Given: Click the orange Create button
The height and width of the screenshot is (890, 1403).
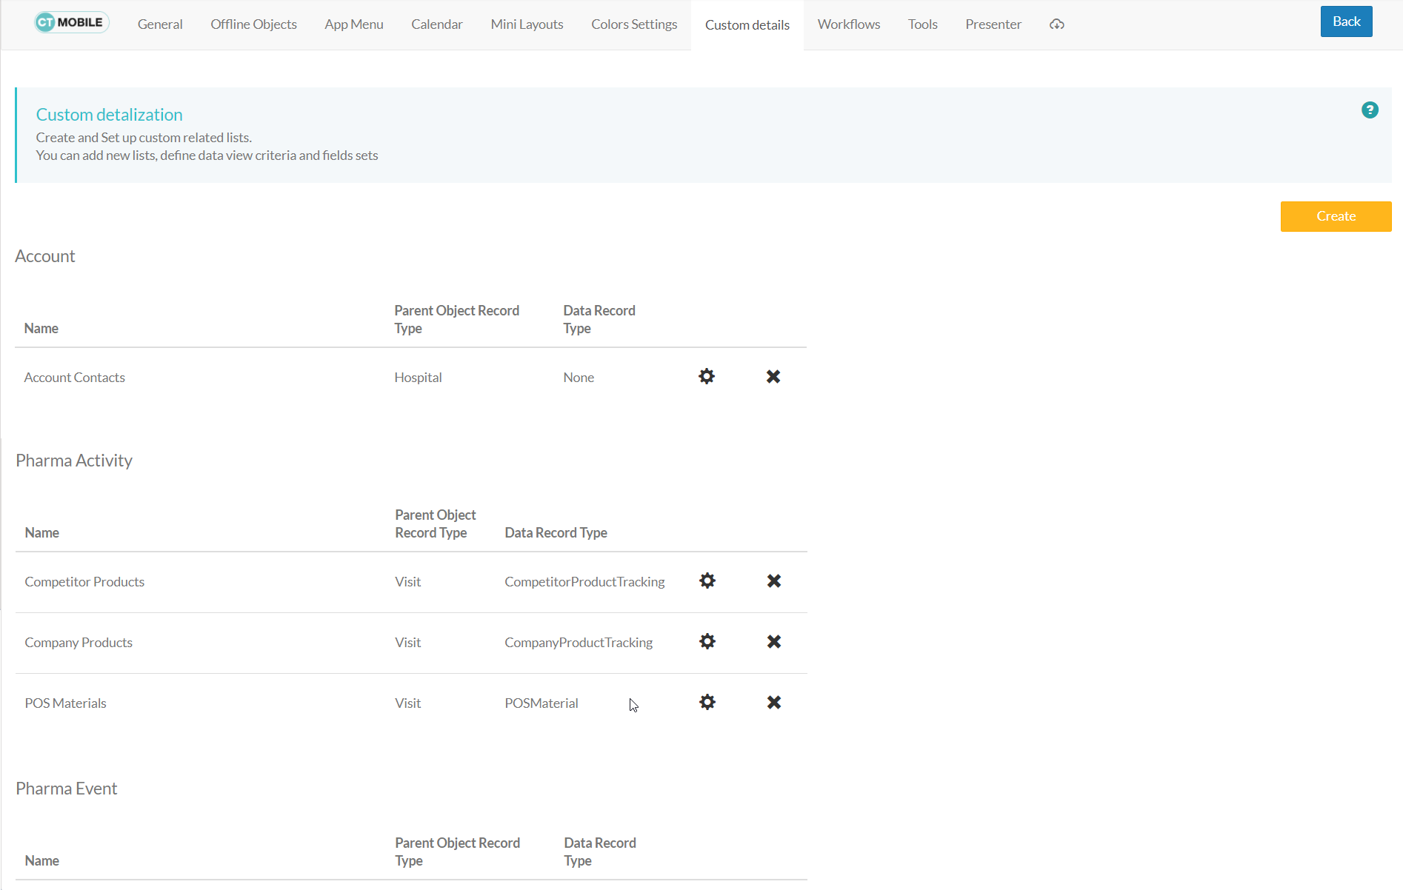Looking at the screenshot, I should 1335,216.
